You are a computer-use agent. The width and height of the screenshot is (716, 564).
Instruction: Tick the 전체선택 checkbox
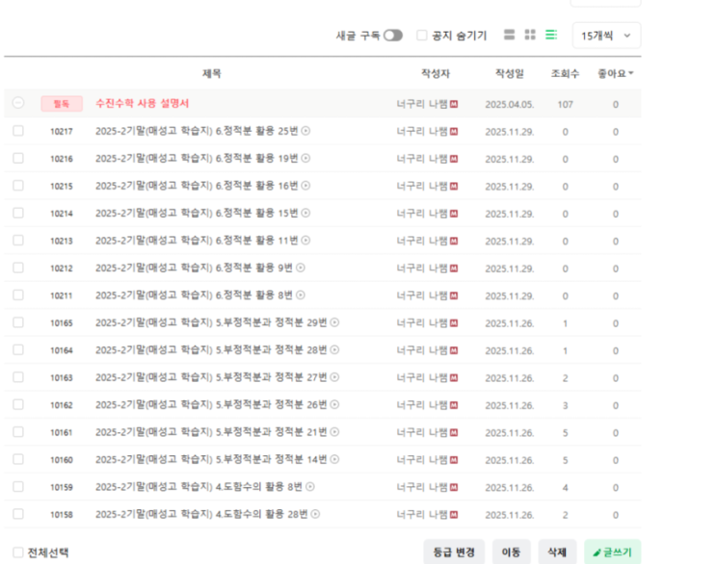pos(18,552)
